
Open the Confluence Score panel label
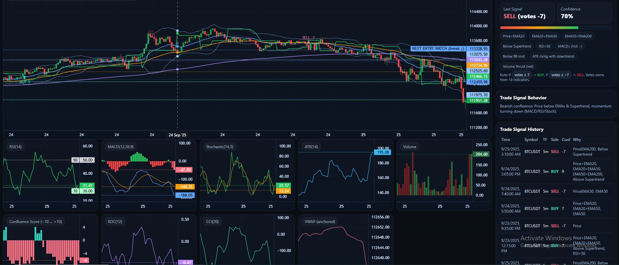[35, 222]
